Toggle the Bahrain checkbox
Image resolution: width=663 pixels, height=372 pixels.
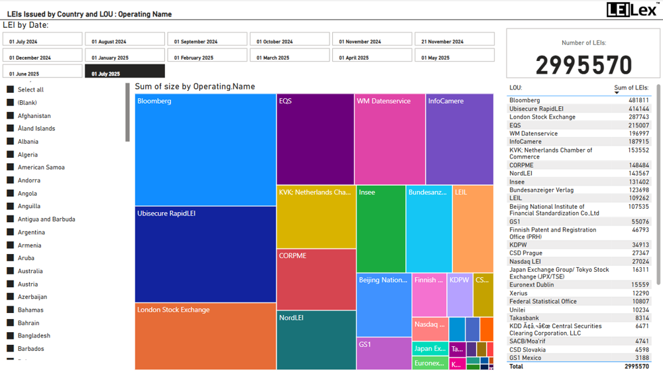[x=11, y=322]
